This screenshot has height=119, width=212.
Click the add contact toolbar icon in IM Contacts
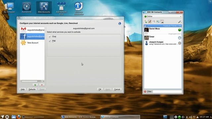coord(146,21)
